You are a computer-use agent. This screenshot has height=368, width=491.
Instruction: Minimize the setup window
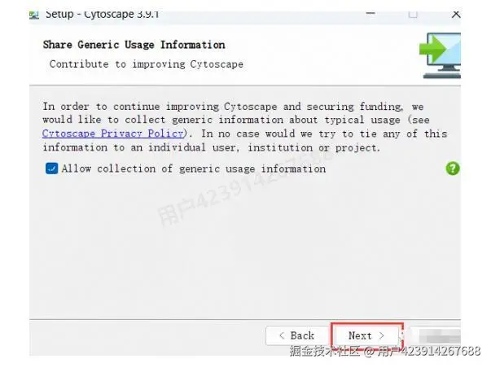pyautogui.click(x=370, y=14)
